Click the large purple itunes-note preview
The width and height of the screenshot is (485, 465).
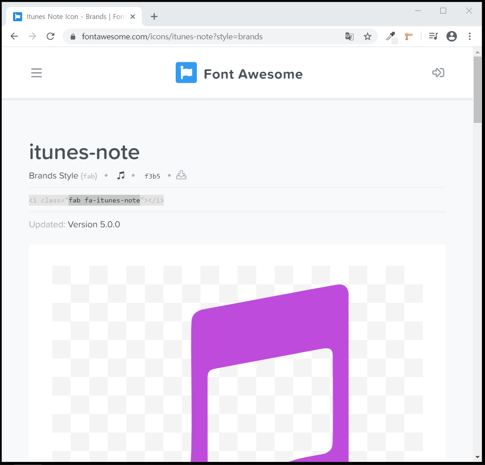click(x=270, y=373)
